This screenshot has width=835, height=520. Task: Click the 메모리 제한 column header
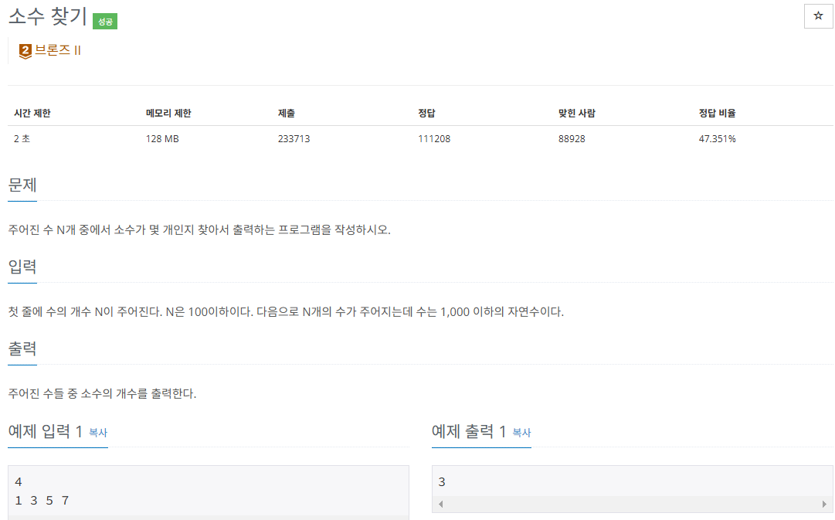168,113
